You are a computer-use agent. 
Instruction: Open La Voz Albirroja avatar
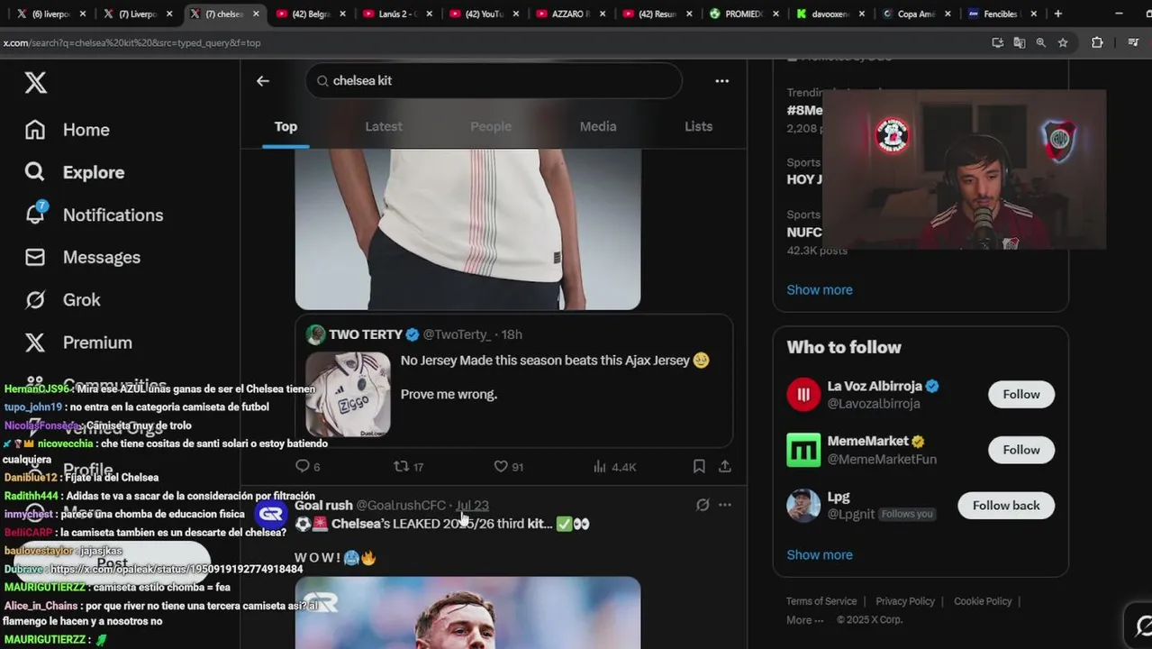pyautogui.click(x=803, y=395)
